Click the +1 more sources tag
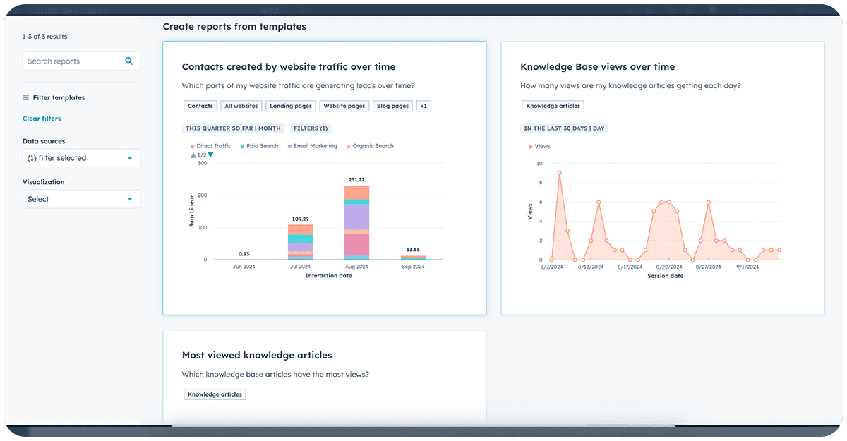This screenshot has width=847, height=441. pyautogui.click(x=423, y=106)
